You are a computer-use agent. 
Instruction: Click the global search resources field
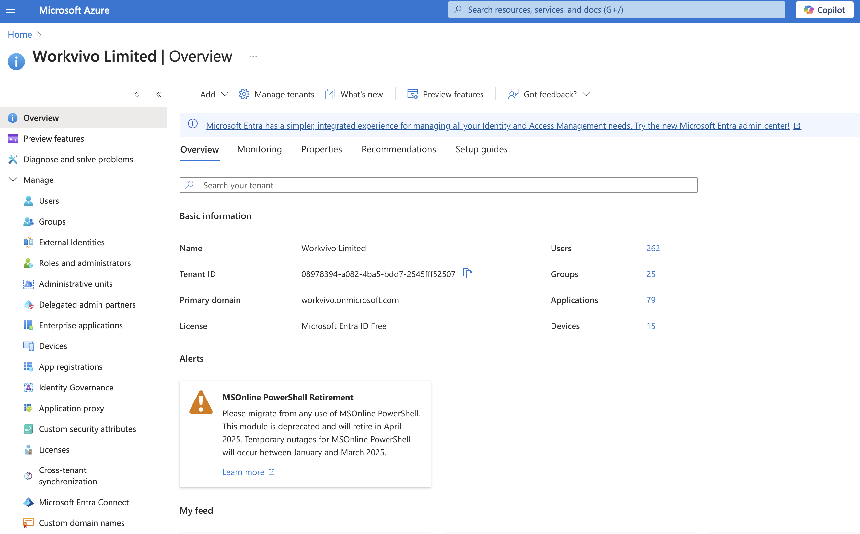pyautogui.click(x=617, y=10)
